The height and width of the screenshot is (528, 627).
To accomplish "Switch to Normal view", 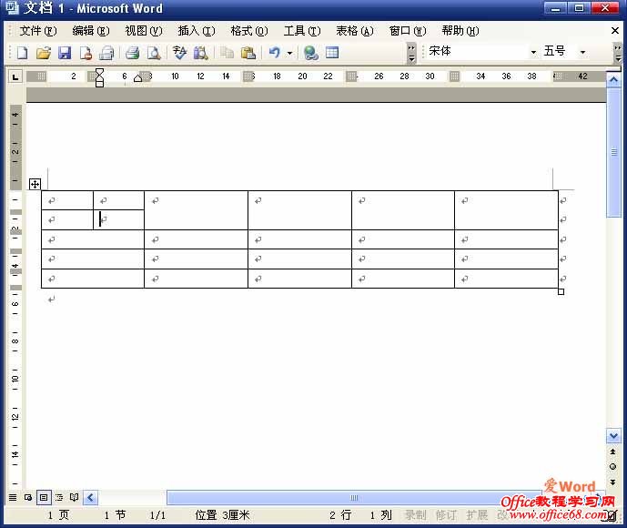I will pos(13,497).
